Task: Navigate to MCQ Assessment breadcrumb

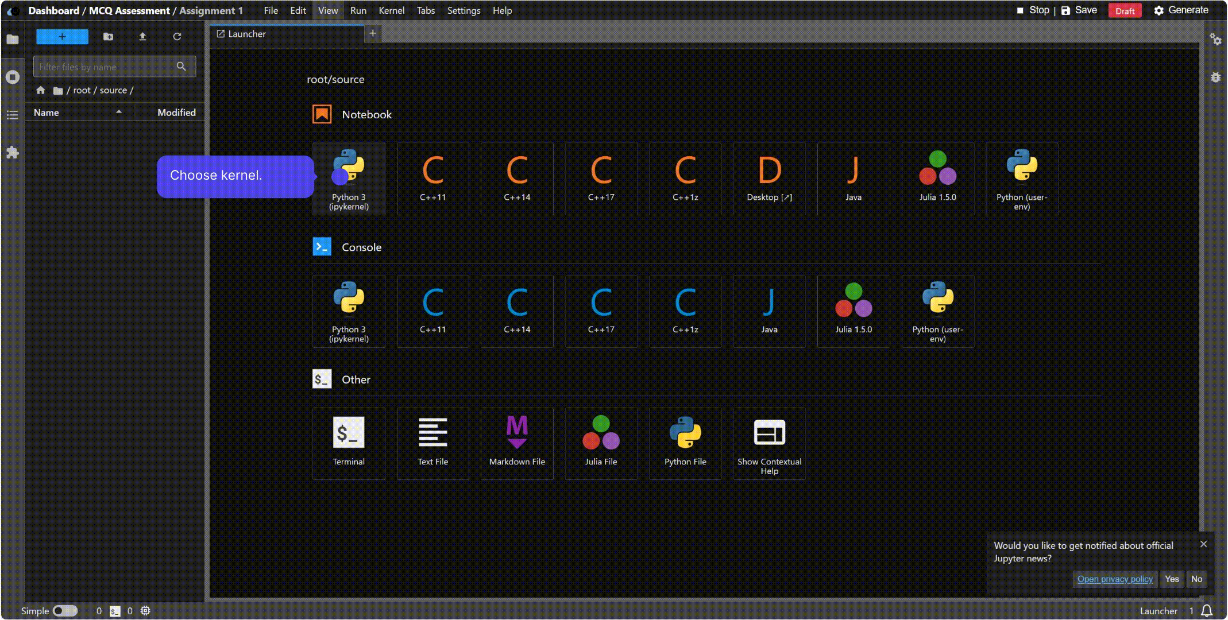Action: 129,10
